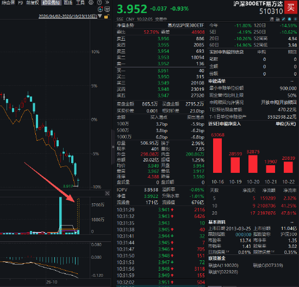Click the 申赎清单 section header
Image resolution: width=299 pixels, height=287 pixels.
(217, 81)
